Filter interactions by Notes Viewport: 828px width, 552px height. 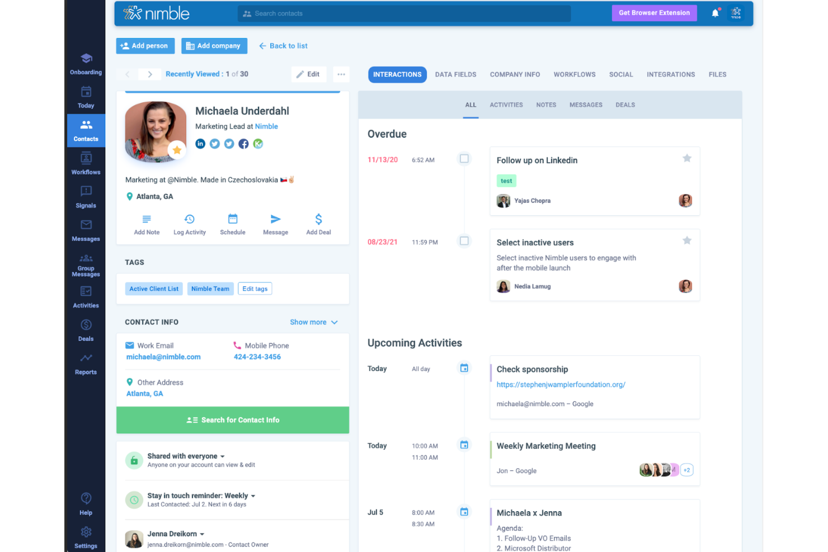[546, 105]
